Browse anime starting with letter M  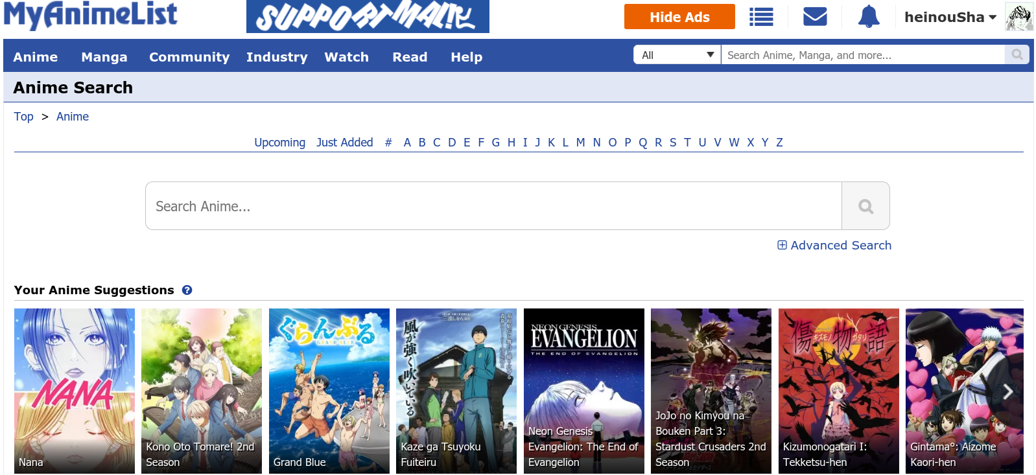pyautogui.click(x=580, y=143)
